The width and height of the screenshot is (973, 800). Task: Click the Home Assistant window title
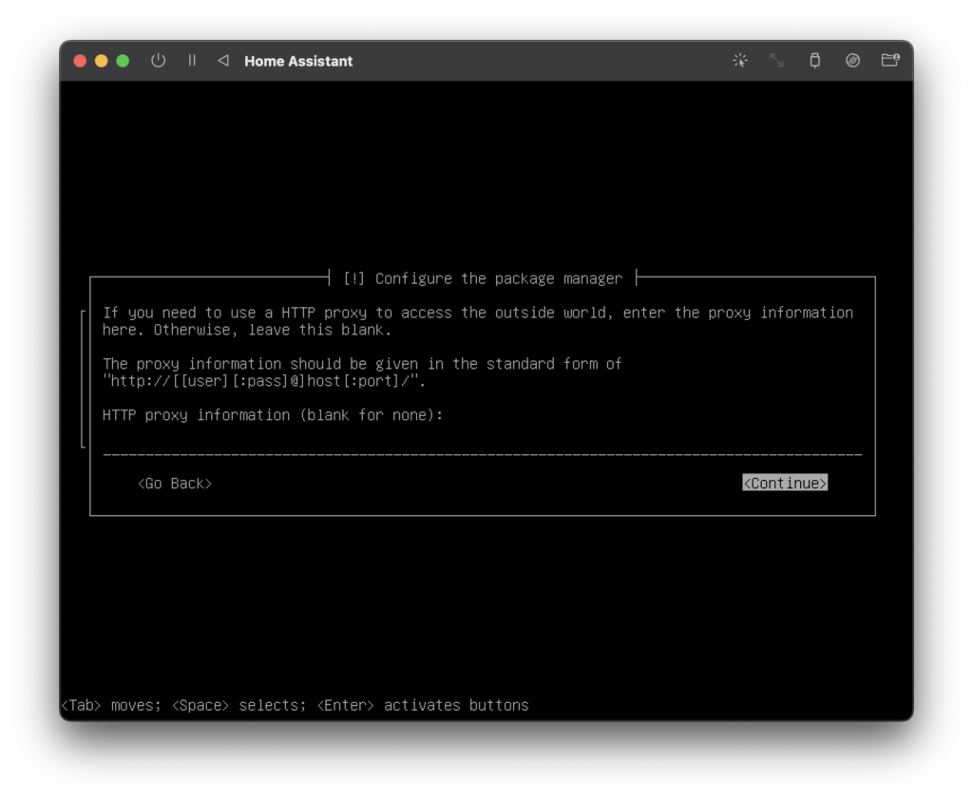coord(298,61)
